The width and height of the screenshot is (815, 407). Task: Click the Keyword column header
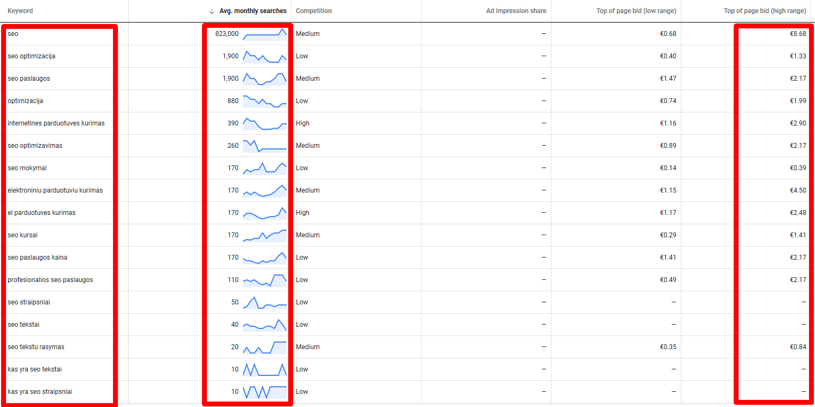pyautogui.click(x=20, y=11)
